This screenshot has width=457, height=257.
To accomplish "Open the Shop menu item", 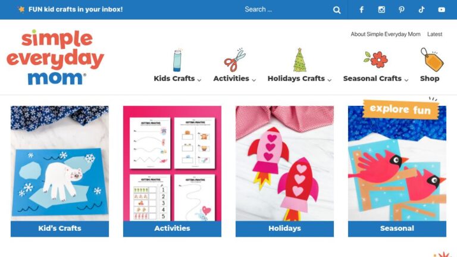I will click(430, 79).
